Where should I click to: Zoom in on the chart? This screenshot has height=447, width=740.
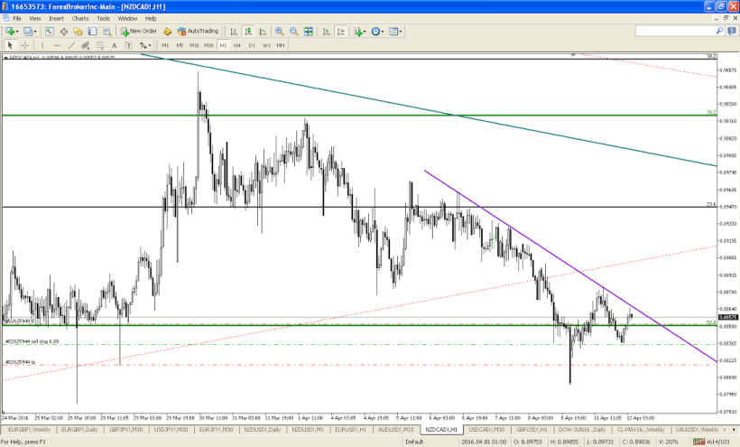[279, 31]
